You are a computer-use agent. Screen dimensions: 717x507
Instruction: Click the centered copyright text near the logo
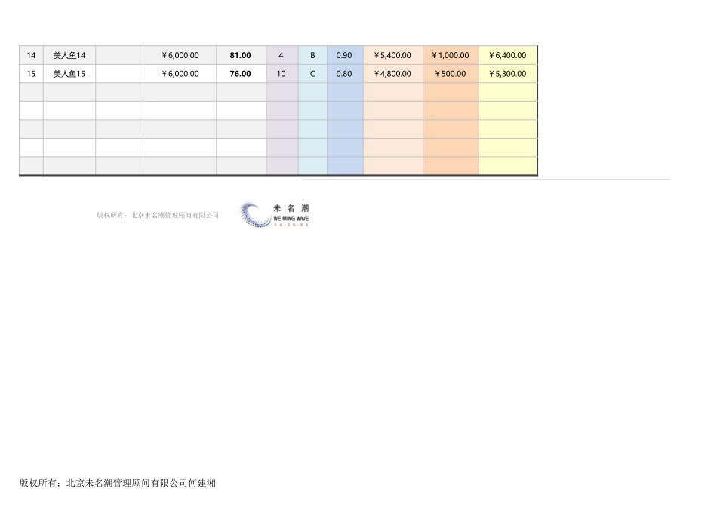[156, 214]
